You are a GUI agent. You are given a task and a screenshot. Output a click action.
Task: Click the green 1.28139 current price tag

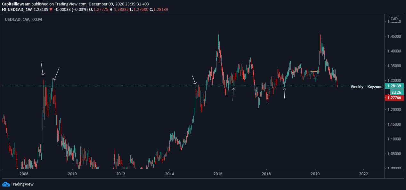395,86
